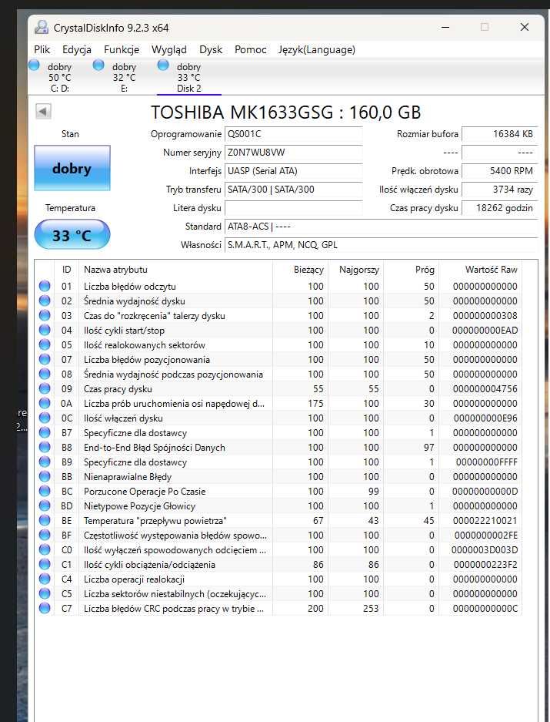
Task: Click status icon of attribute 04 row
Action: tap(45, 330)
